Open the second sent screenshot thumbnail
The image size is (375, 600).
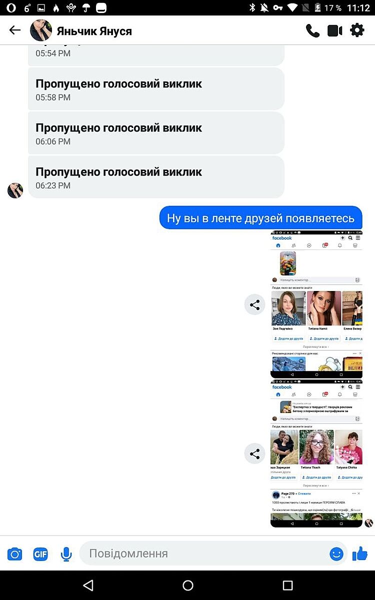316,453
